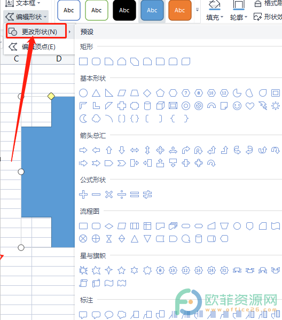Select the plus formula shape
This screenshot has width=282, height=320.
click(83, 194)
